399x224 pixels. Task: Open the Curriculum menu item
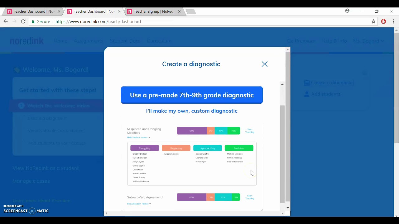click(159, 41)
